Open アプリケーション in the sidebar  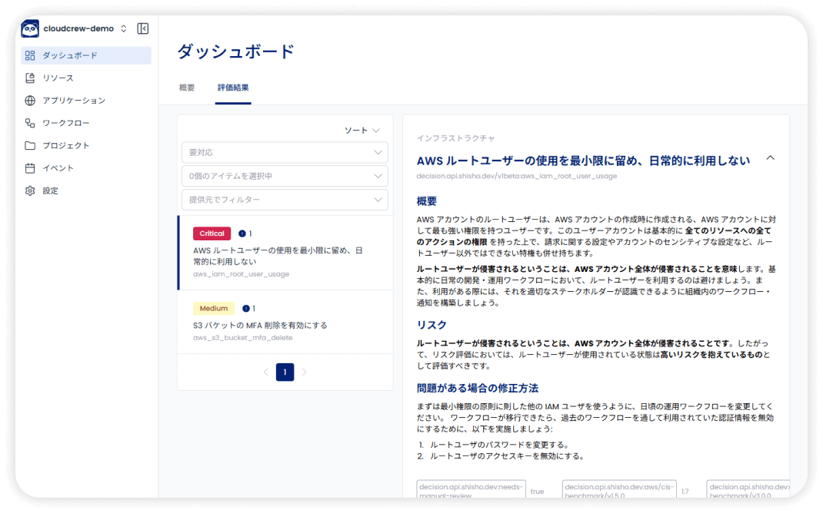click(86, 101)
